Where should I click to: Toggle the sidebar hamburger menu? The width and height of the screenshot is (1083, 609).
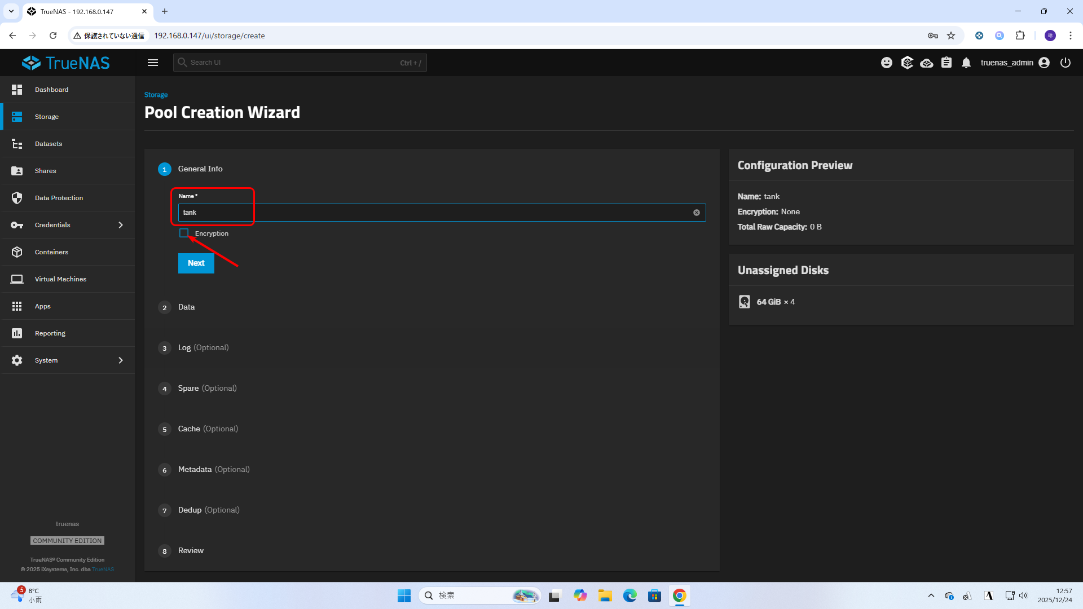point(153,63)
